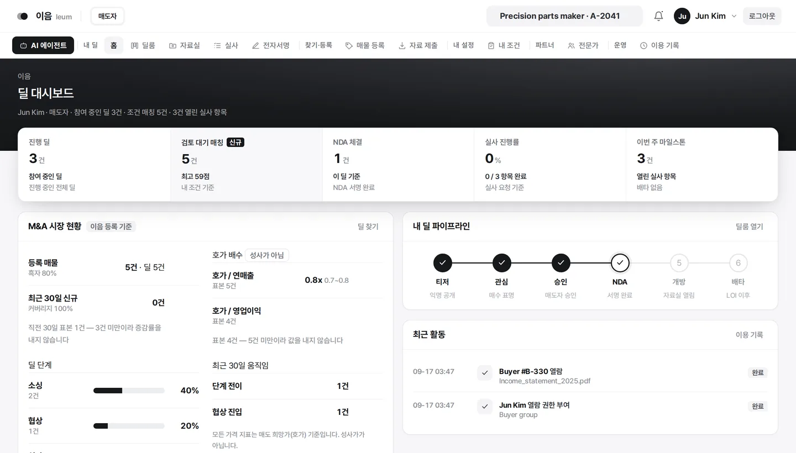The height and width of the screenshot is (453, 796).
Task: Click the 승인 pipeline step circle
Action: pyautogui.click(x=561, y=263)
